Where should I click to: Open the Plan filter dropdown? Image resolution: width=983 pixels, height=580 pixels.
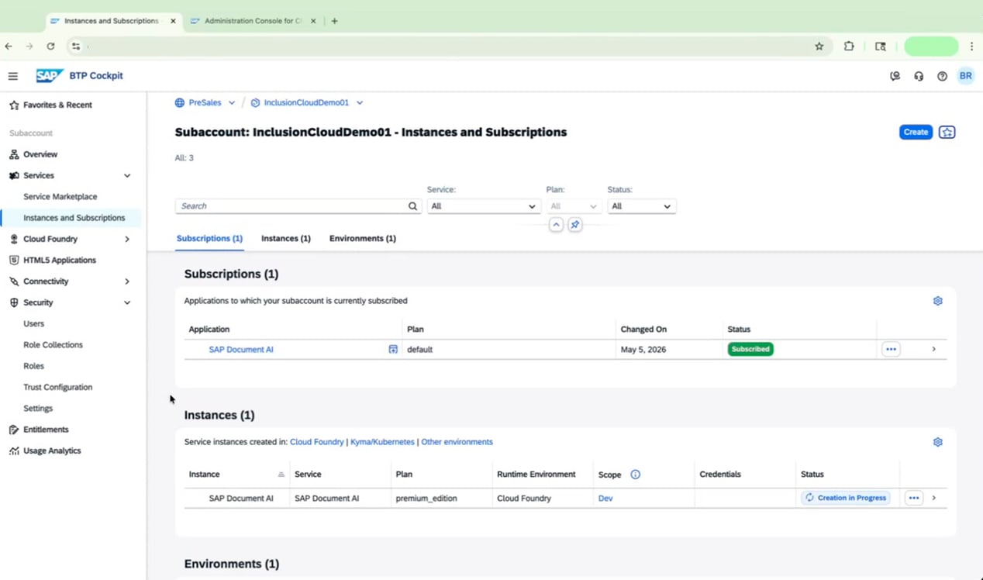tap(574, 206)
